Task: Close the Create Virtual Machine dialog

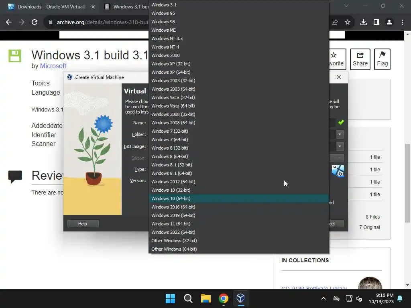Action: 339,77
